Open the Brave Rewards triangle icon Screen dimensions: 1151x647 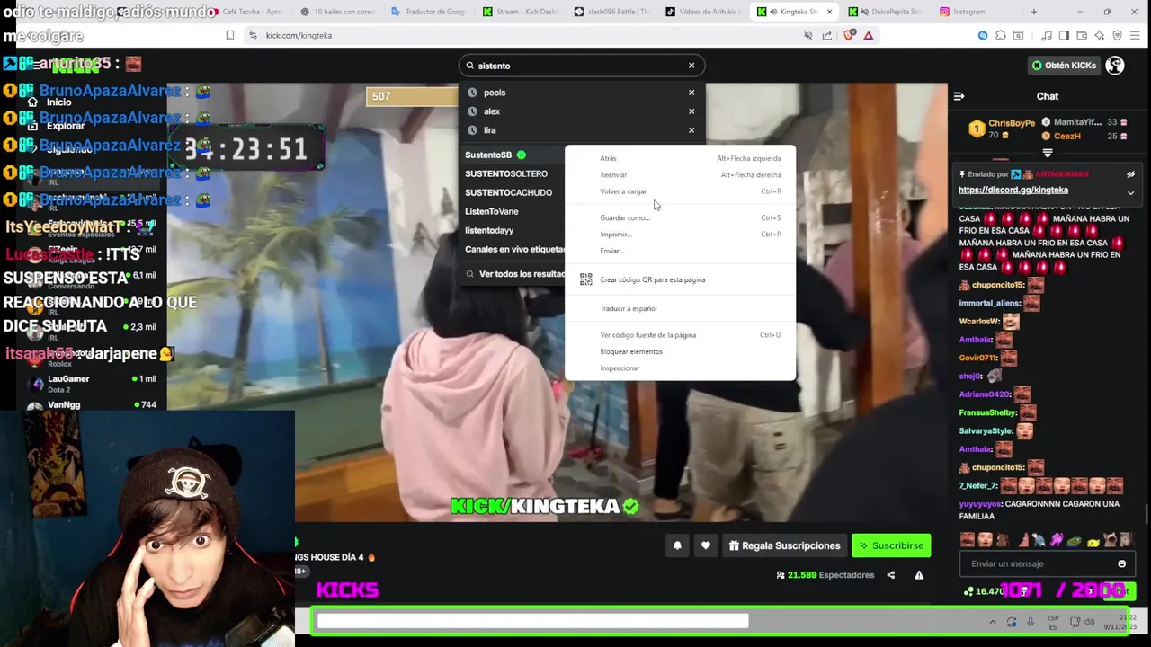(868, 35)
